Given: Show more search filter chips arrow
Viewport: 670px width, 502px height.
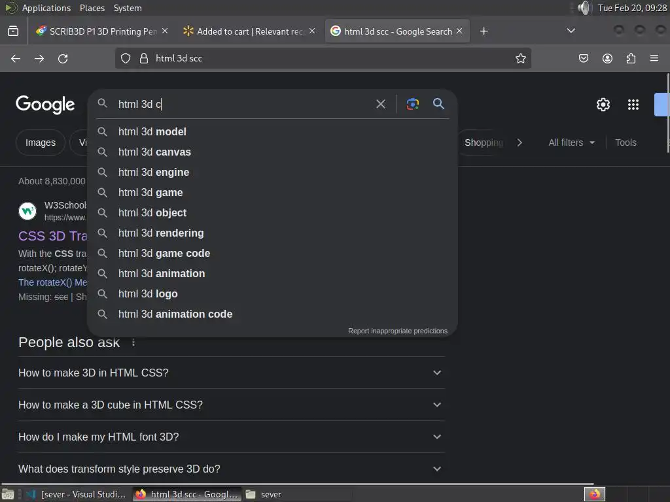Looking at the screenshot, I should [x=520, y=142].
